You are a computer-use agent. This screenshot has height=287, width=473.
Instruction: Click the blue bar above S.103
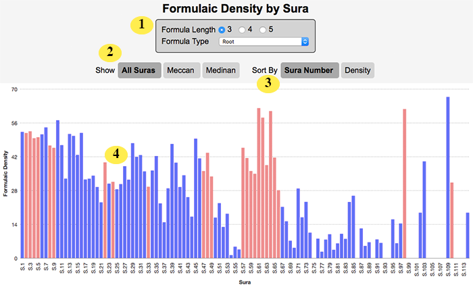[424, 210]
